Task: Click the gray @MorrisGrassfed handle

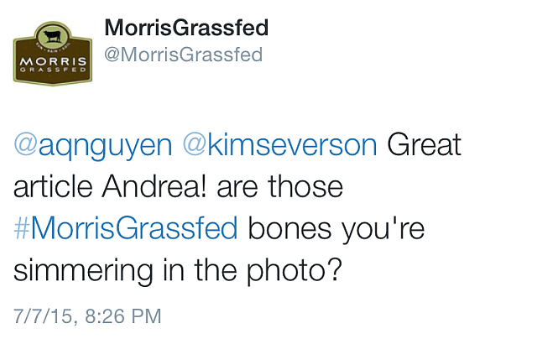Action: 182,55
